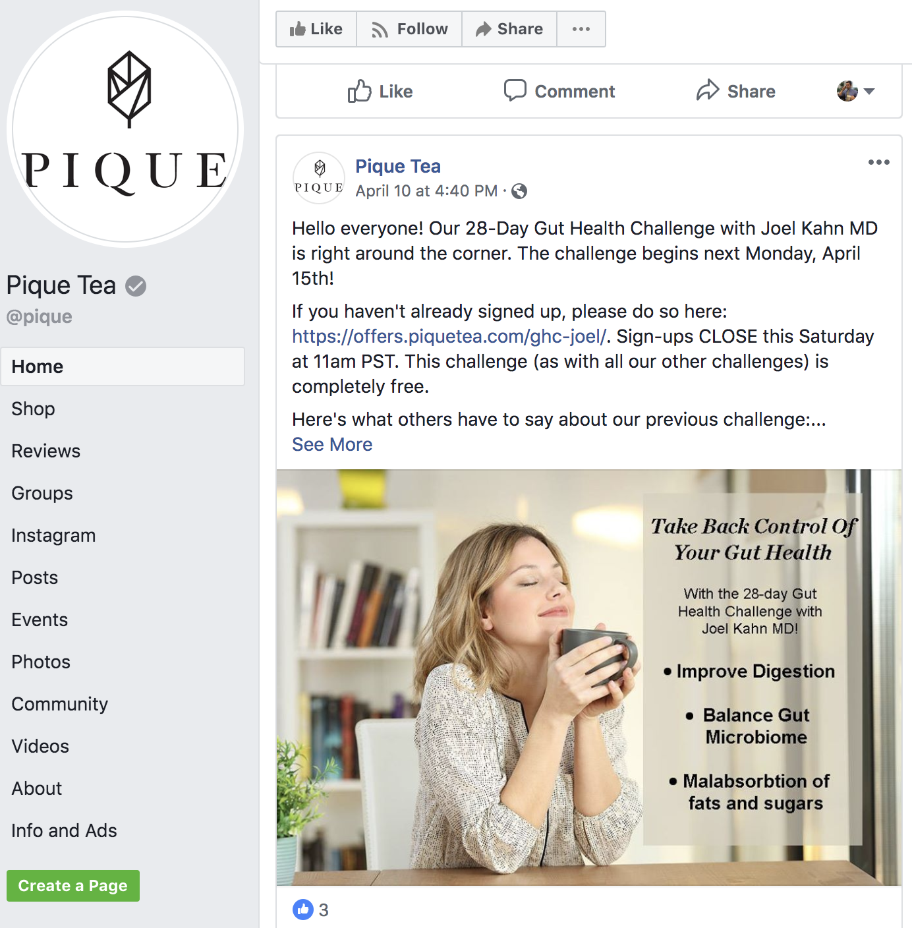Image resolution: width=912 pixels, height=928 pixels.
Task: Click the Pique Tea post avatar
Action: click(319, 178)
